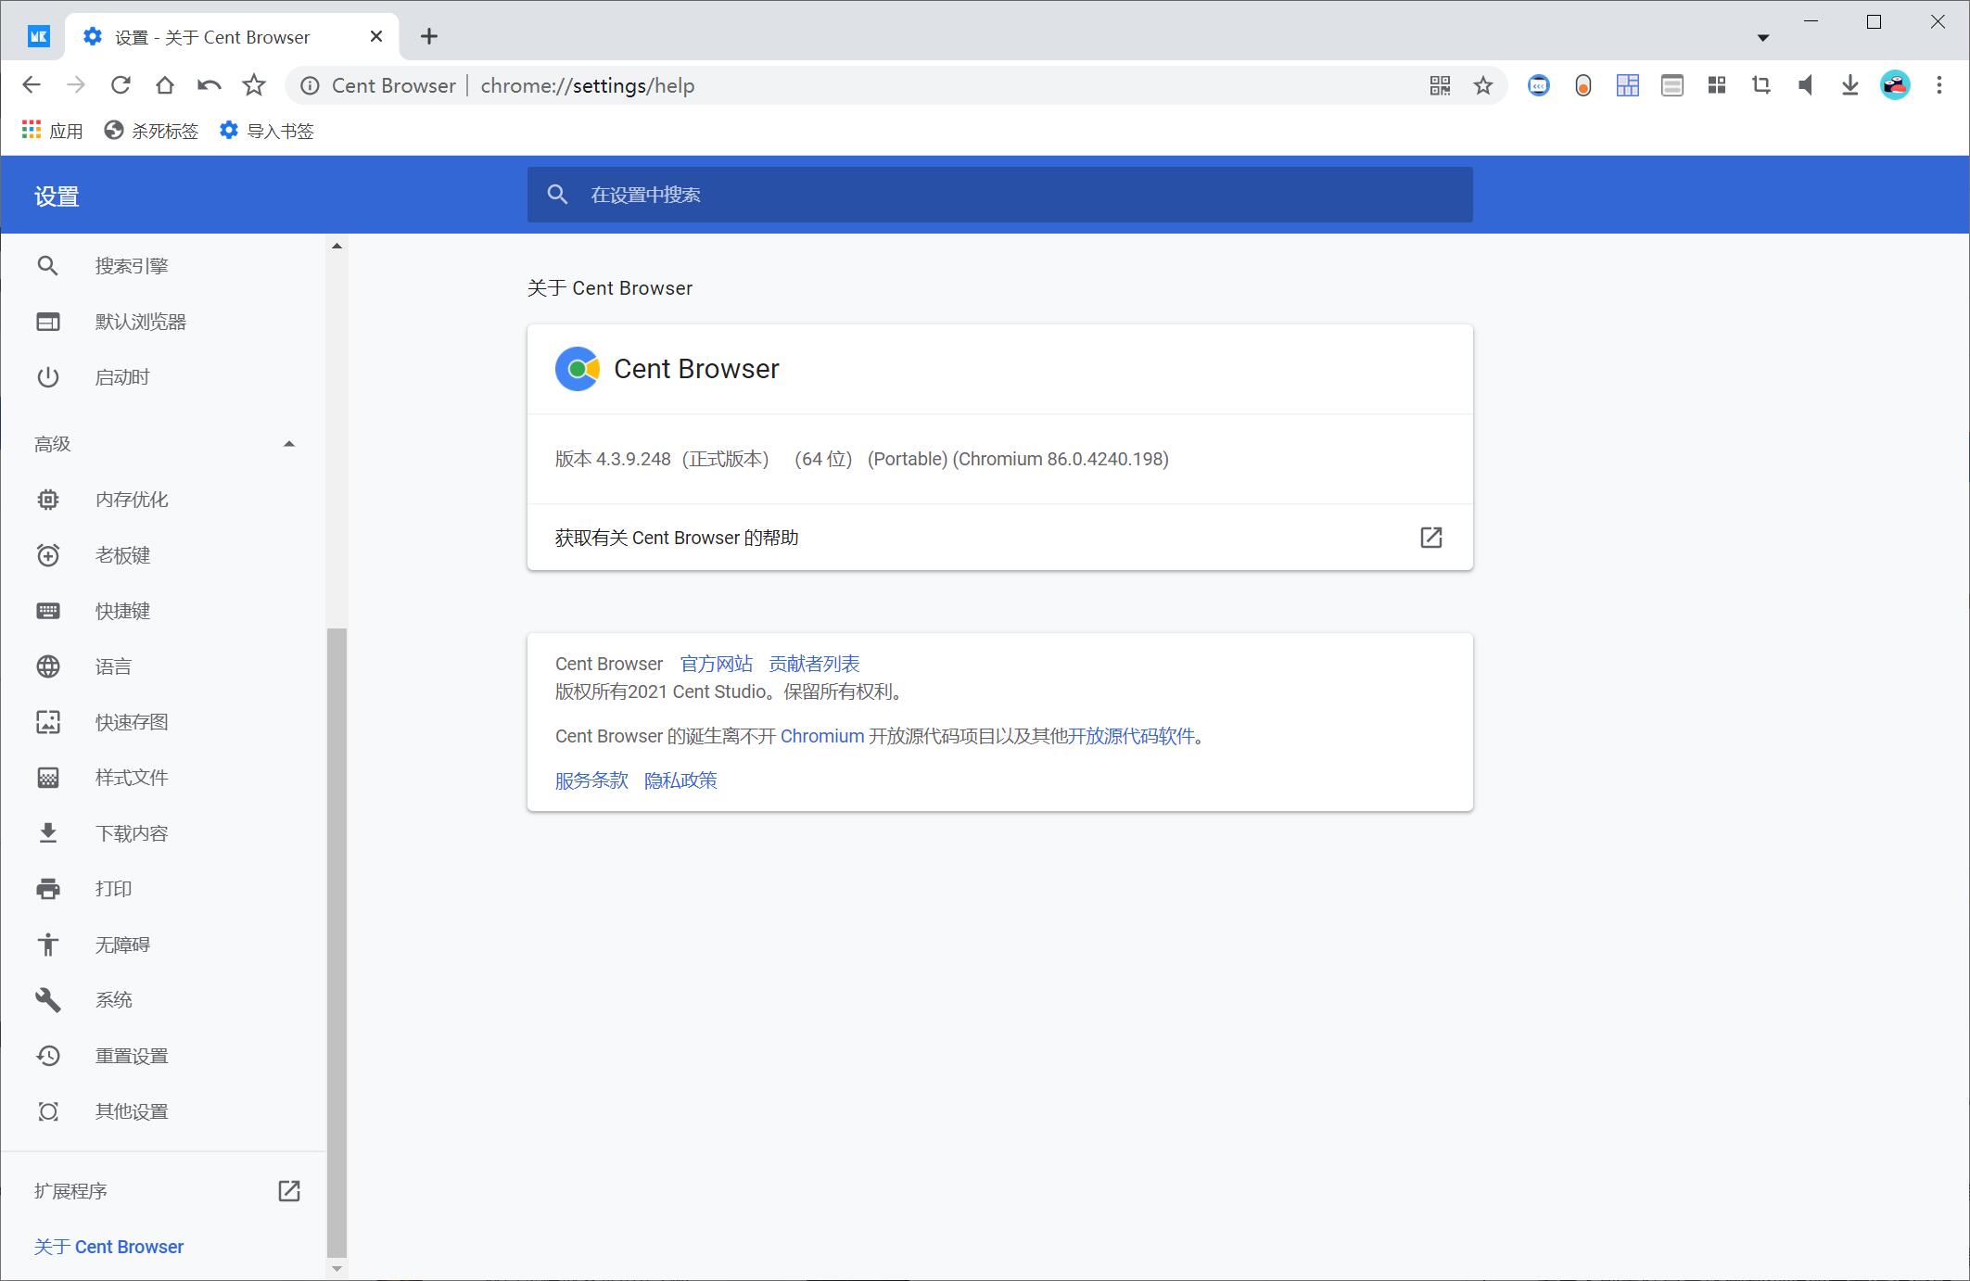
Task: Click the undo closed tab icon
Action: pos(210,86)
